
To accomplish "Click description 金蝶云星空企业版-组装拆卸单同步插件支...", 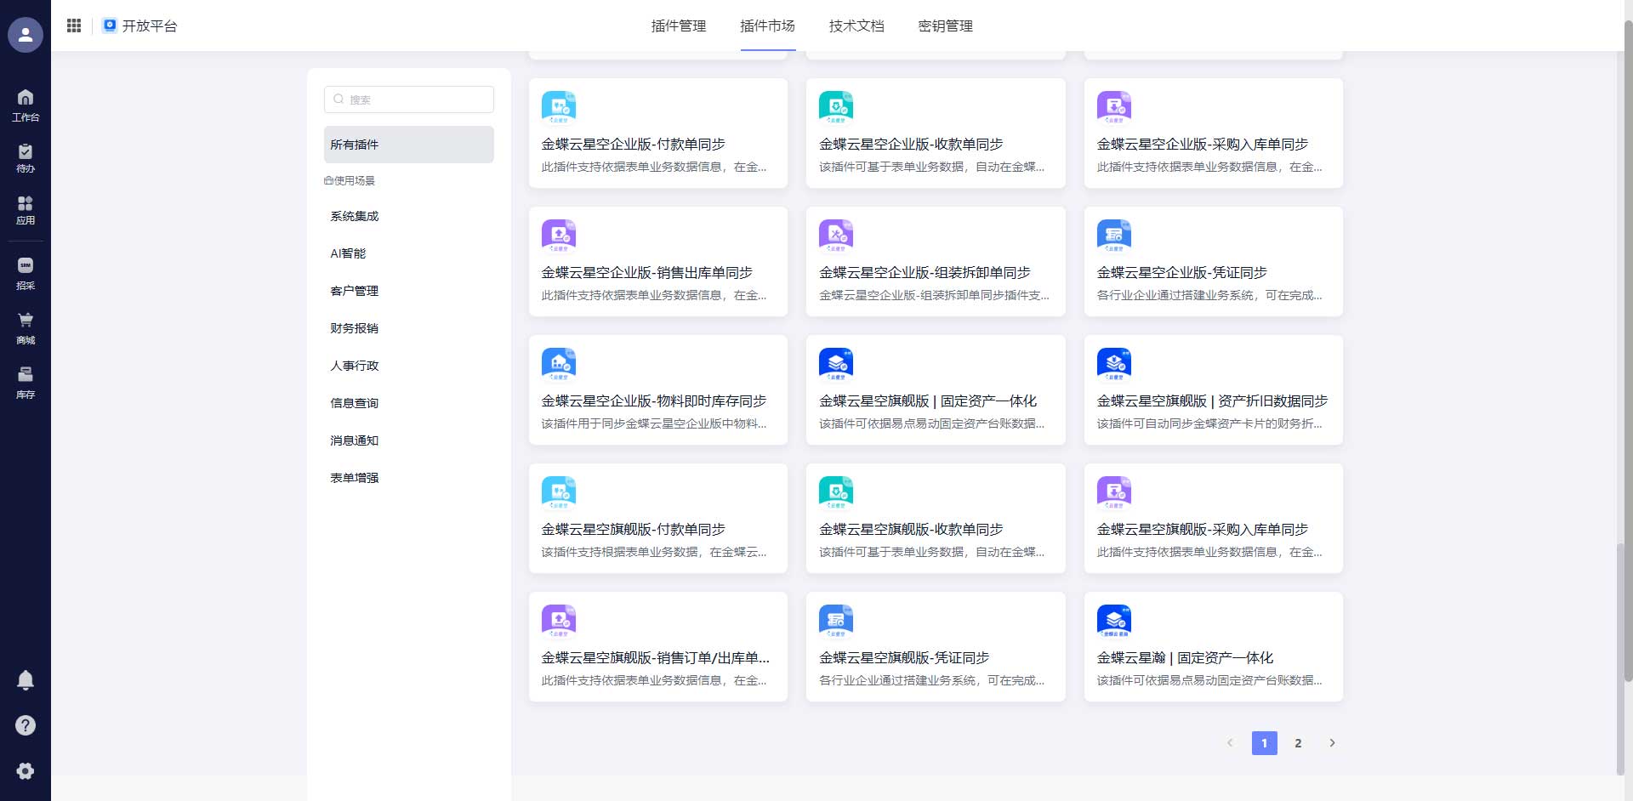I will (934, 295).
